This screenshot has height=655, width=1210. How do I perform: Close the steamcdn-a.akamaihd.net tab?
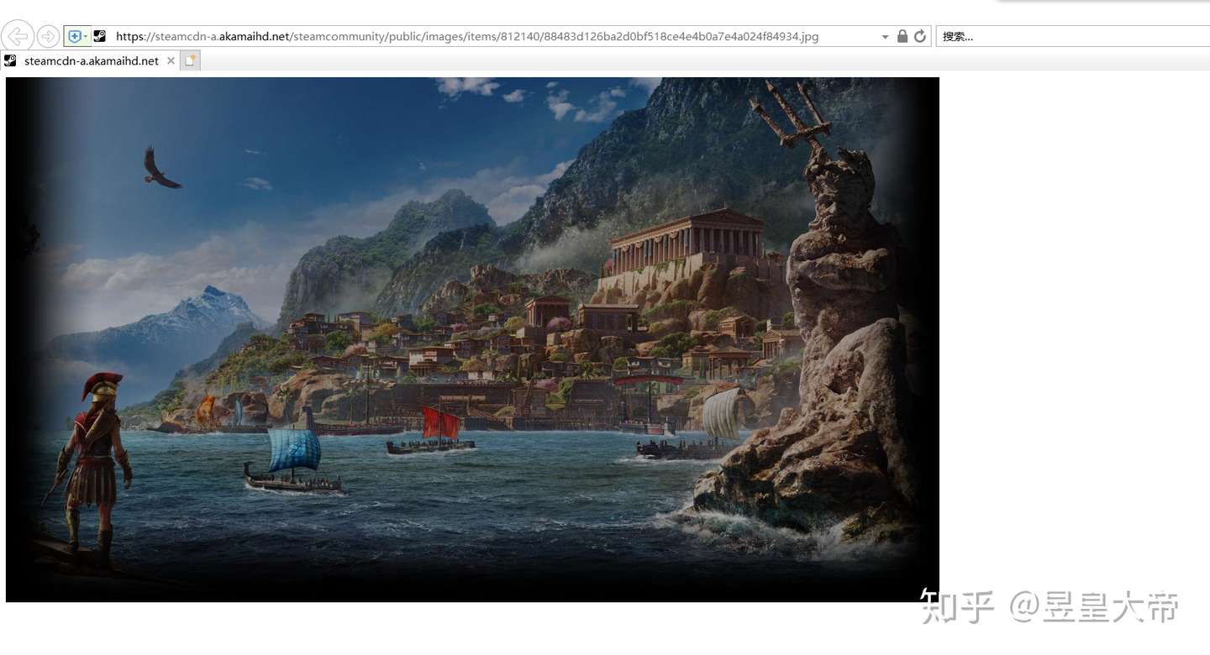[171, 60]
